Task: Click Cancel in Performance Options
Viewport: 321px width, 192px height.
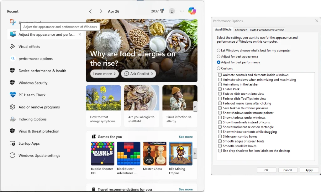Action: point(288,170)
